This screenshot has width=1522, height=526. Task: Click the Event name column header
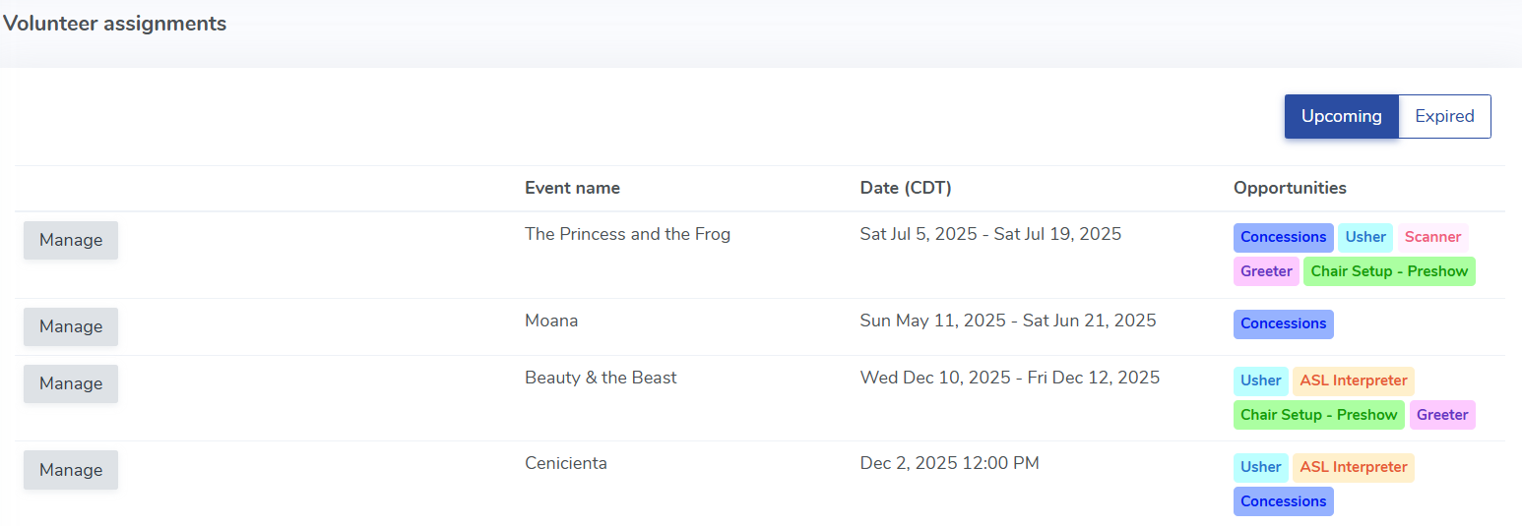(572, 188)
